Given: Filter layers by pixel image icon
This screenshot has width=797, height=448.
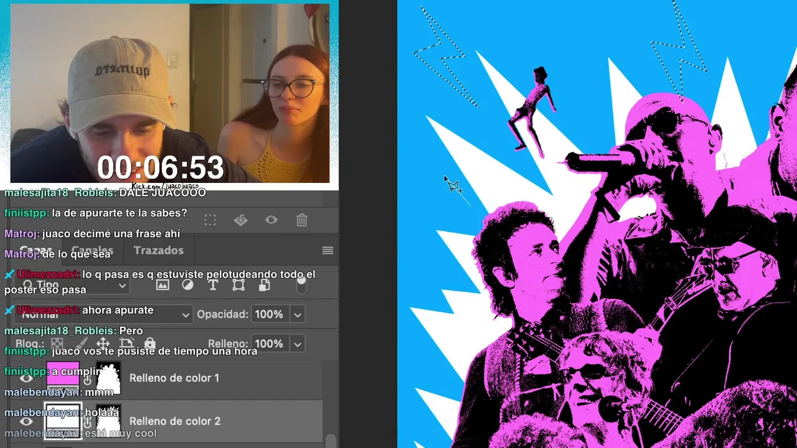Looking at the screenshot, I should (163, 285).
